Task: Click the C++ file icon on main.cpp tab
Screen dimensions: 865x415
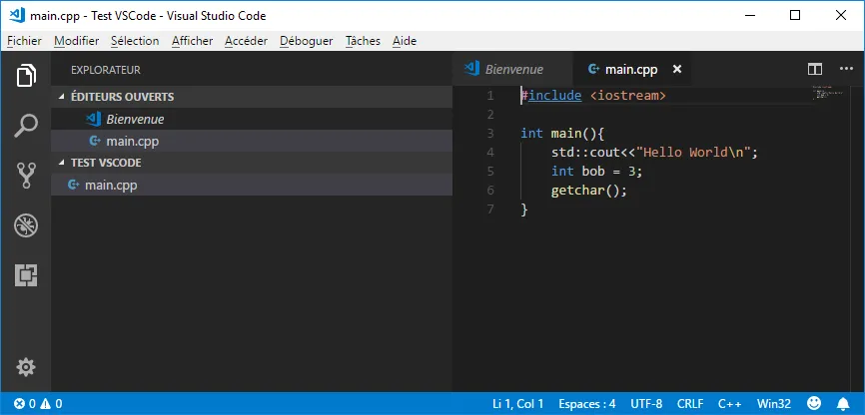Action: [x=593, y=70]
